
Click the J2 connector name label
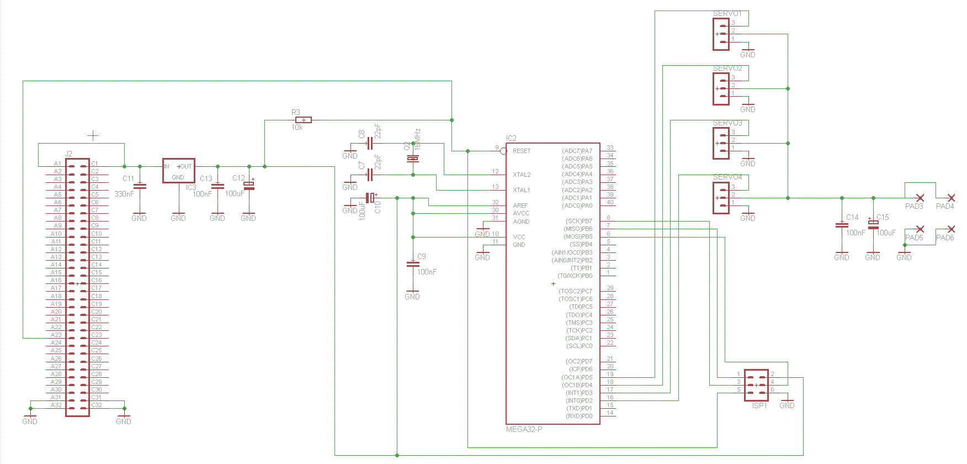[68, 154]
